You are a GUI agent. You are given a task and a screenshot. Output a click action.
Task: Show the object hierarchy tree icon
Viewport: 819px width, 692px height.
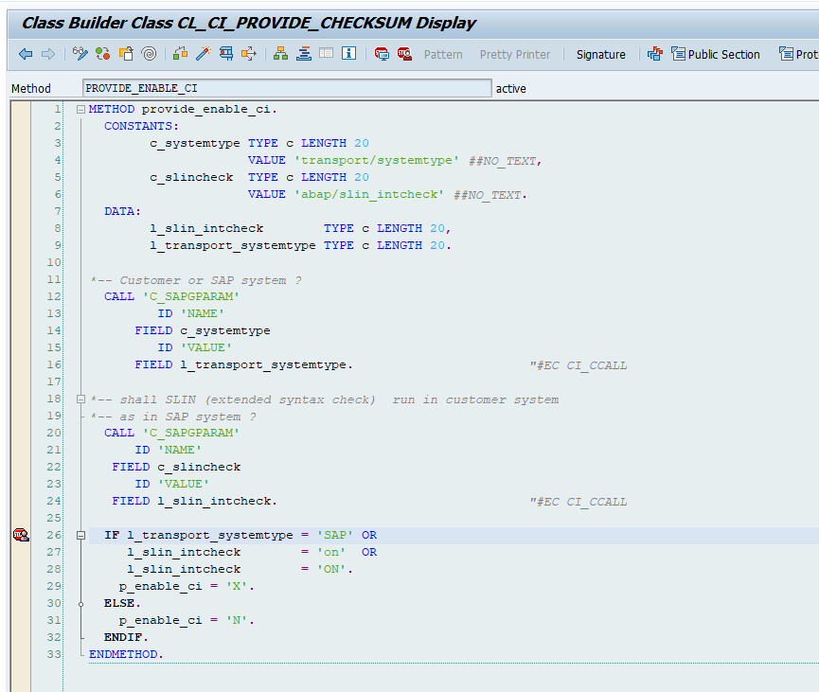[x=280, y=54]
